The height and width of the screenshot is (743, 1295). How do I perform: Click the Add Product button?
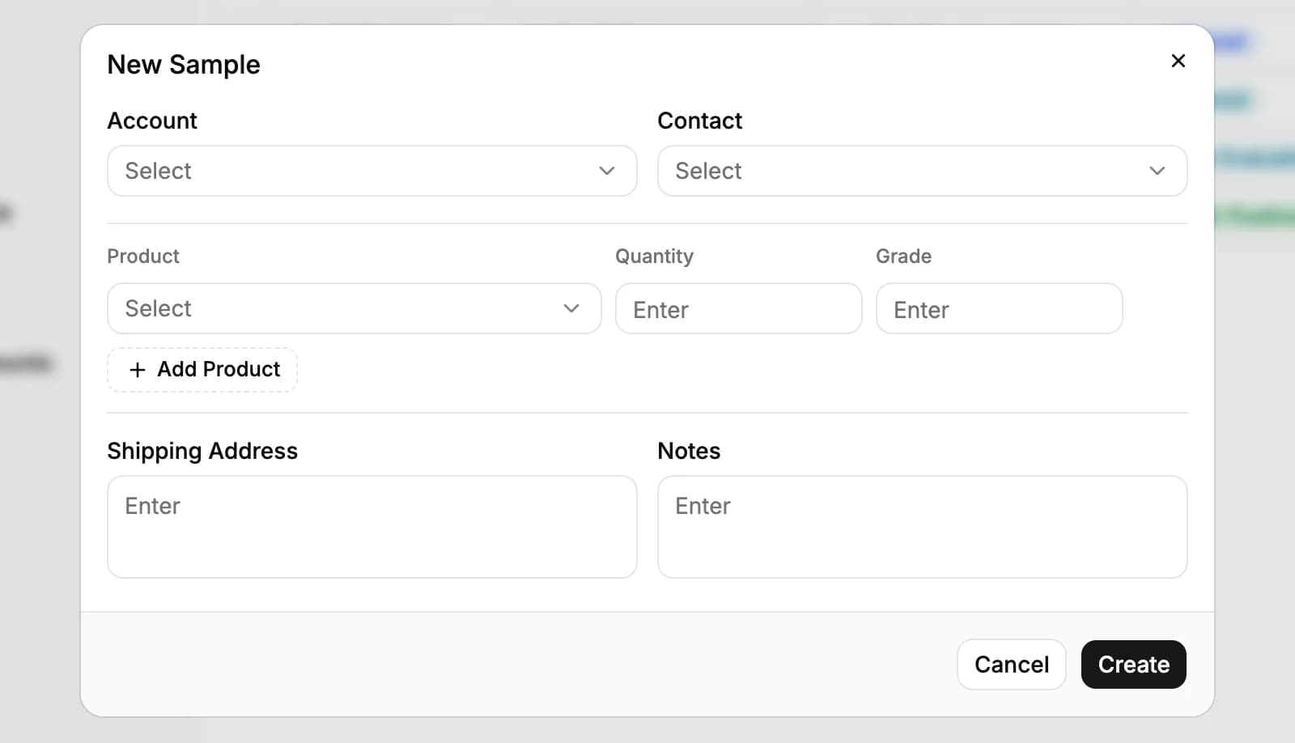pyautogui.click(x=202, y=370)
